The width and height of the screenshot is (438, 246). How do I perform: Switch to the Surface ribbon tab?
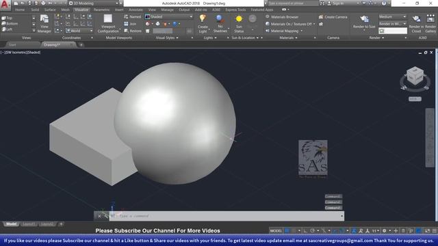[50, 10]
